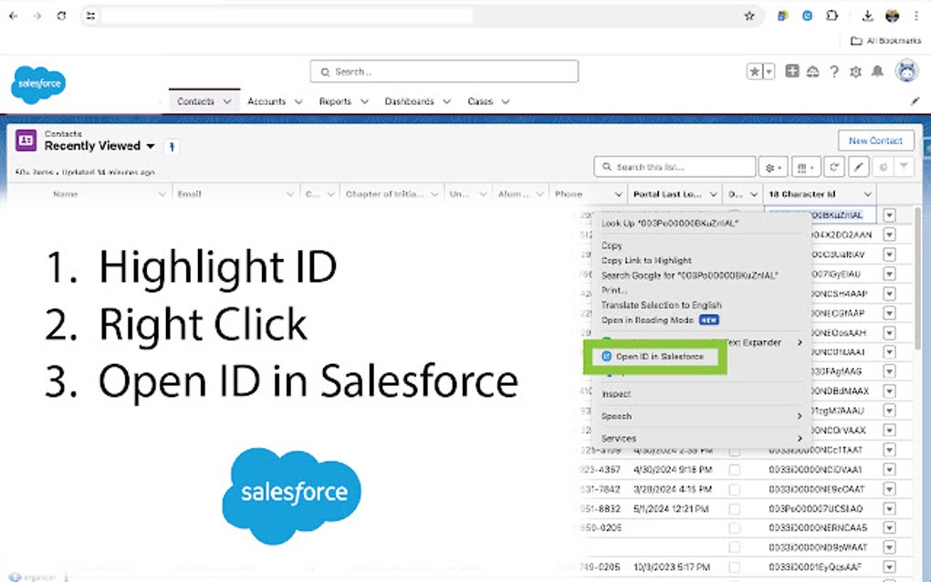Focus the Search this list field
931x582 pixels.
[675, 167]
